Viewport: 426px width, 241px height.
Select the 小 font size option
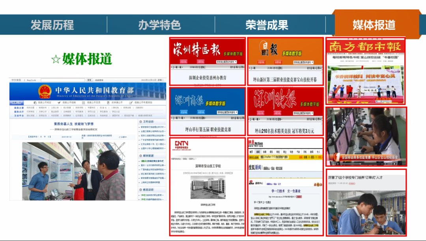click(x=49, y=136)
